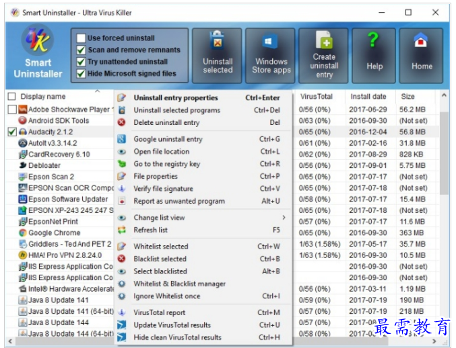Choose Delete uninstall entry
456x348 pixels.
tap(203, 123)
